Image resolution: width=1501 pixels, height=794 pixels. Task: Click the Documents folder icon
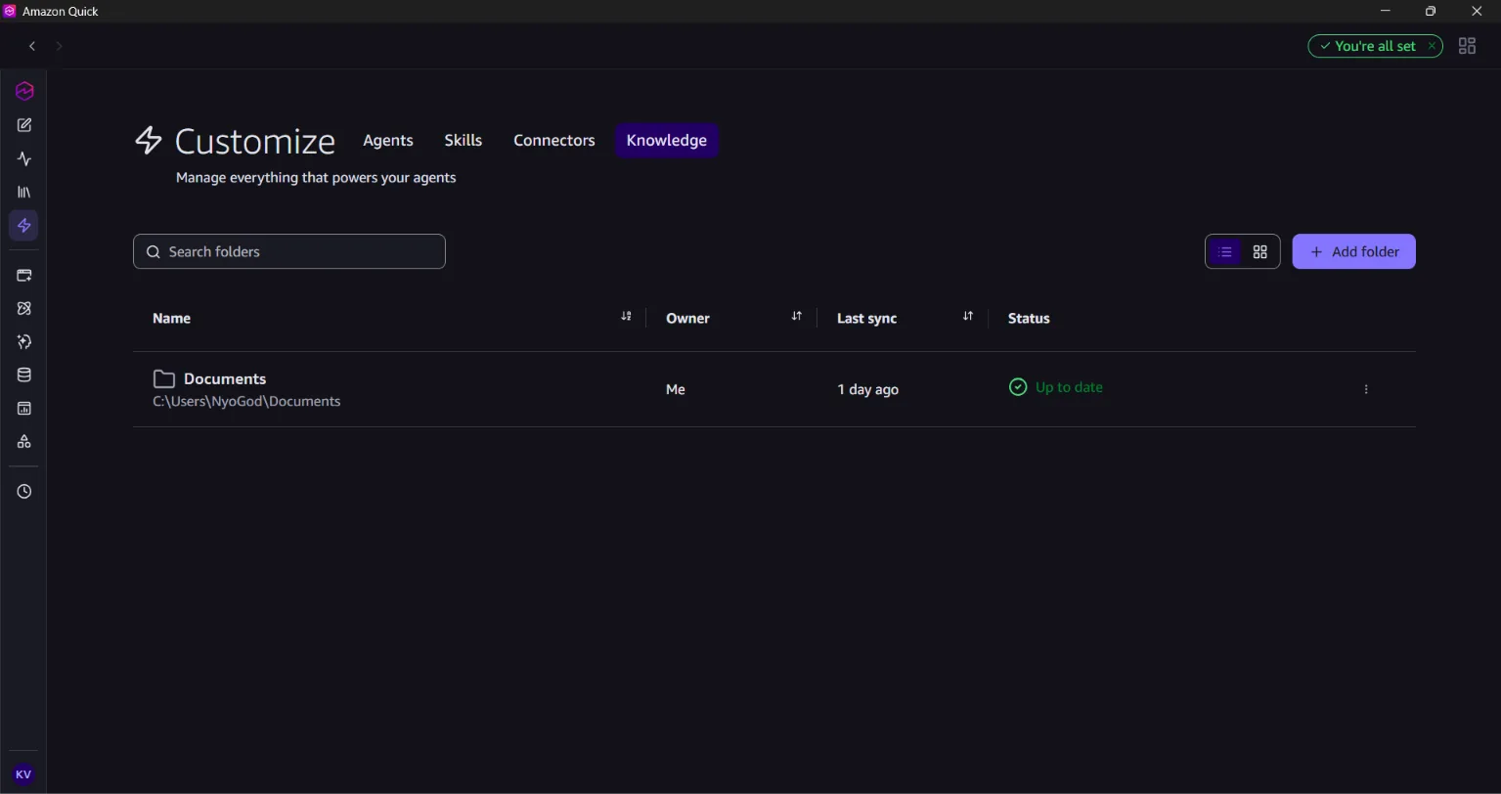164,378
